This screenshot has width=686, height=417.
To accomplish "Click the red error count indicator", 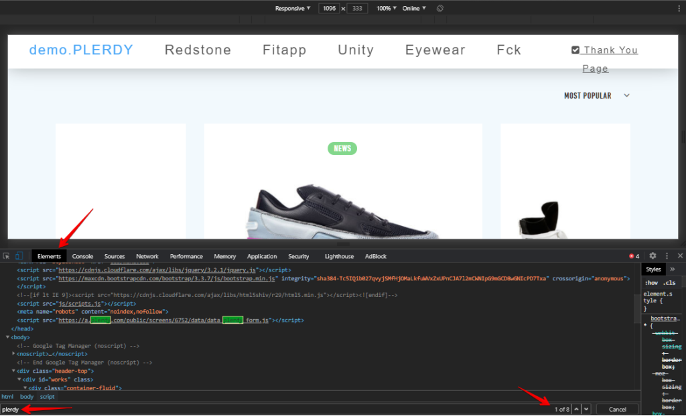I will [x=634, y=256].
